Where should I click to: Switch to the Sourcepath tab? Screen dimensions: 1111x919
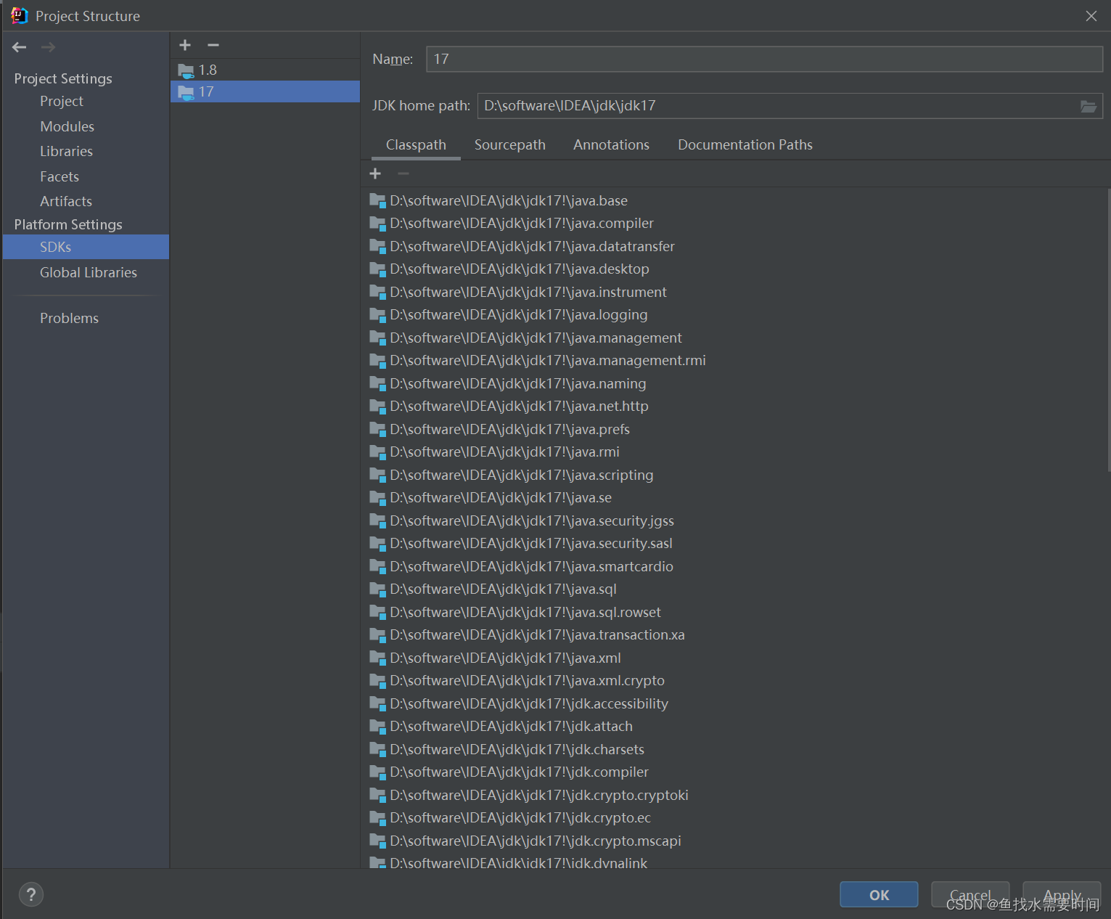click(509, 144)
